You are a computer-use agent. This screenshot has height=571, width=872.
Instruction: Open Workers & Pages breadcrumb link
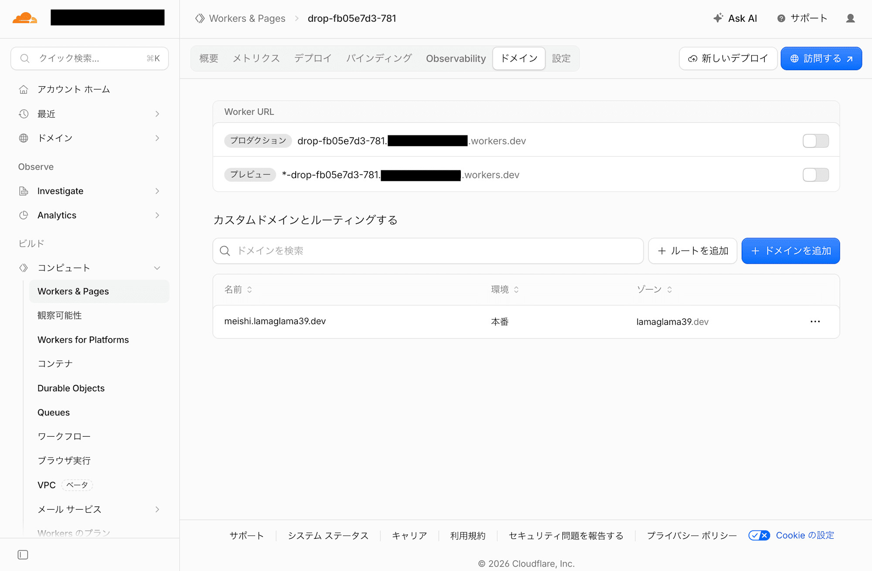pyautogui.click(x=247, y=18)
